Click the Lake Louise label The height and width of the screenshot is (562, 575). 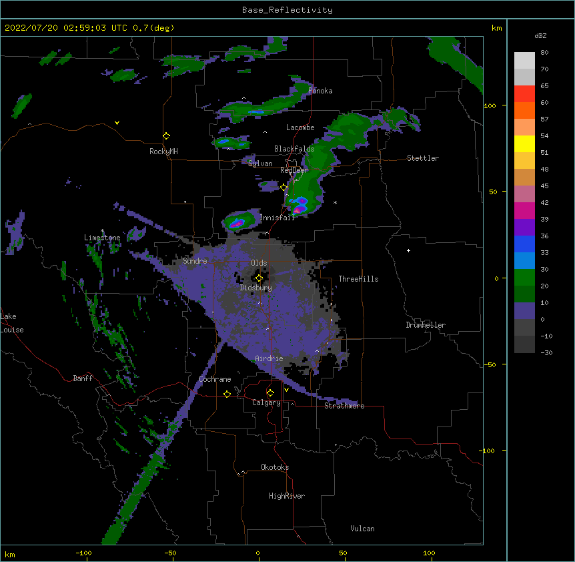click(12, 323)
